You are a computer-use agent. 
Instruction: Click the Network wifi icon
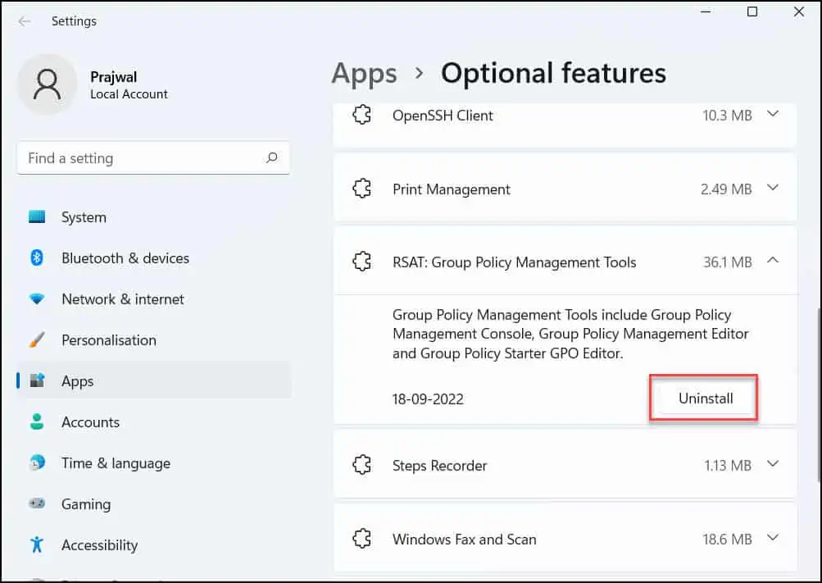coord(37,298)
